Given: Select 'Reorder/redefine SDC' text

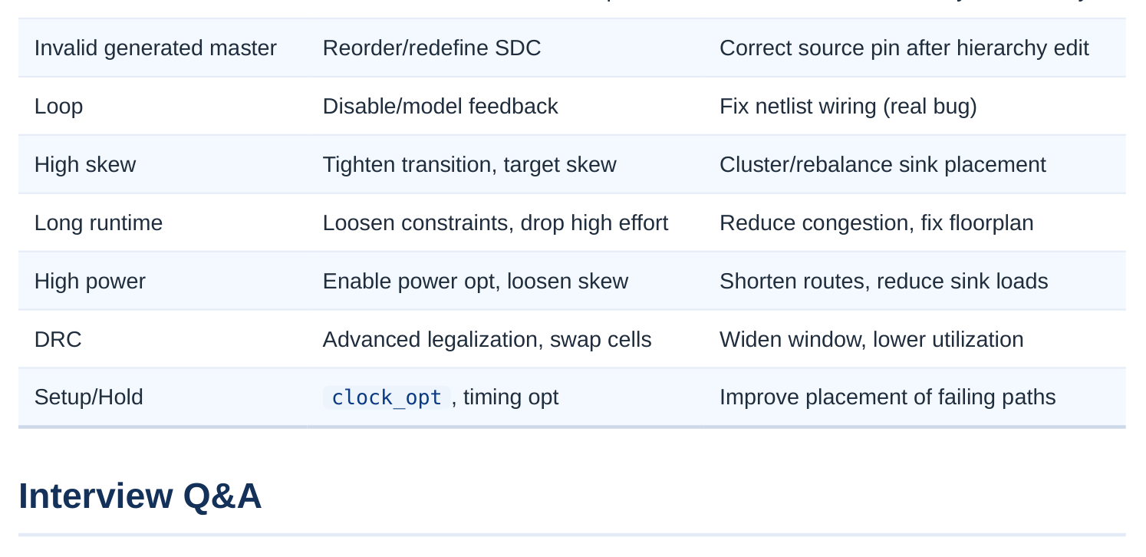Looking at the screenshot, I should click(432, 48).
